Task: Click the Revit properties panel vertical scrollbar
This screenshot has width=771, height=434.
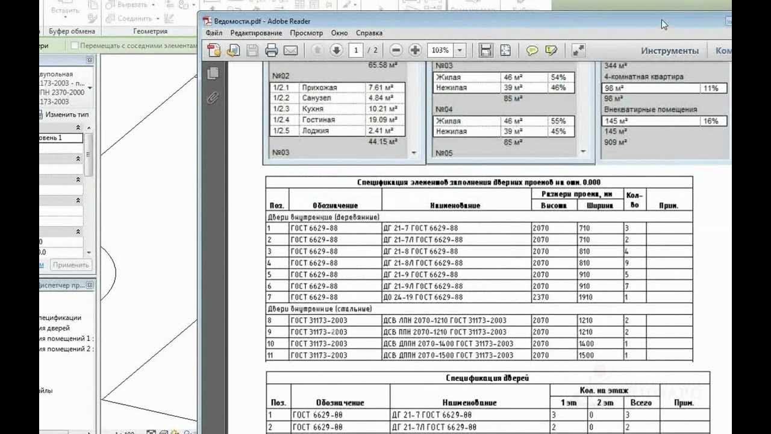Action: [x=89, y=155]
